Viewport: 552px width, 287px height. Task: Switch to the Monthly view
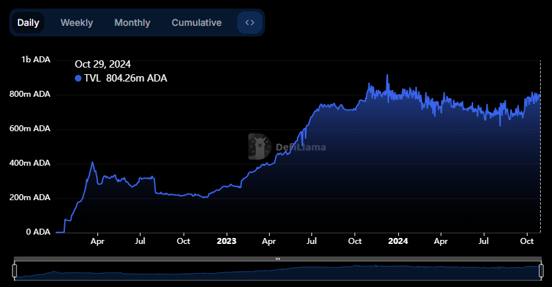click(x=133, y=23)
